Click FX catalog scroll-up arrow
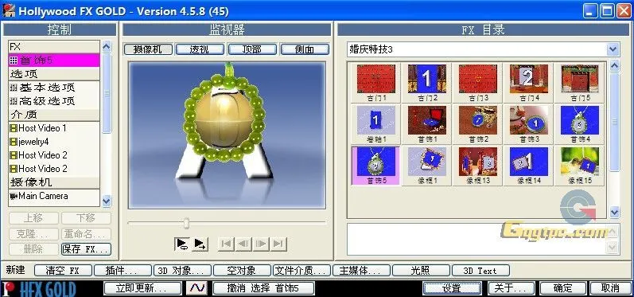Screen dimensions: 634x297 pos(614,66)
